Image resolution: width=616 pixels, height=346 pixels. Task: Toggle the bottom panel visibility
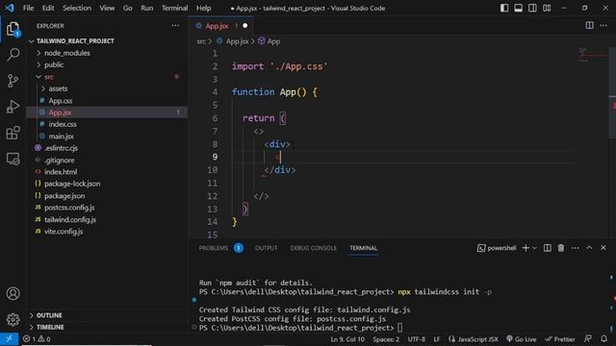[x=519, y=8]
